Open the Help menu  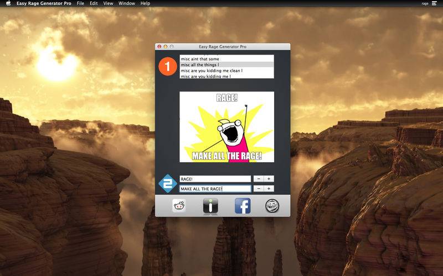145,3
